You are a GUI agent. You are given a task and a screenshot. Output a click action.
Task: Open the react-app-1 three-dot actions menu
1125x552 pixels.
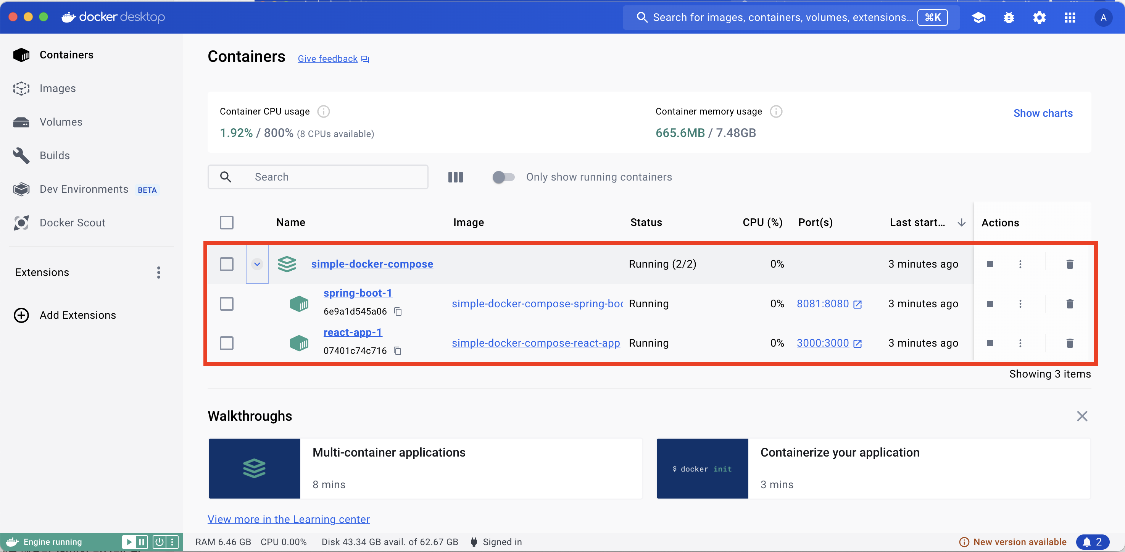(x=1020, y=343)
